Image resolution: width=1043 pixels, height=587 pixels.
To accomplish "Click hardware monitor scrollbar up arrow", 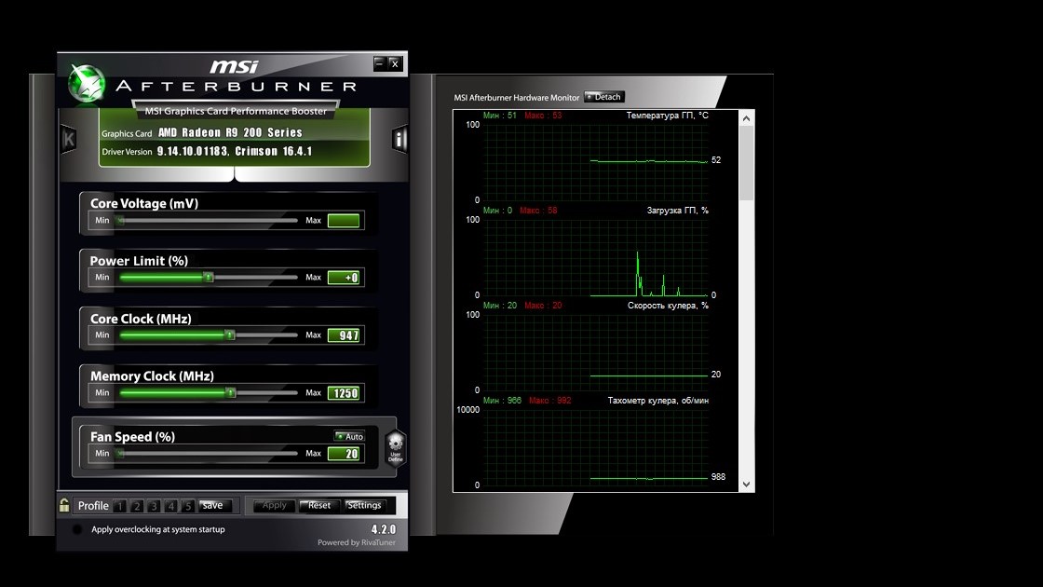I will [746, 118].
